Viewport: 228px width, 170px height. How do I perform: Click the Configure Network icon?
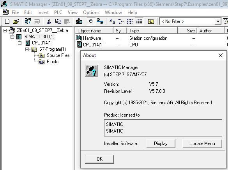pyautogui.click(x=100, y=21)
